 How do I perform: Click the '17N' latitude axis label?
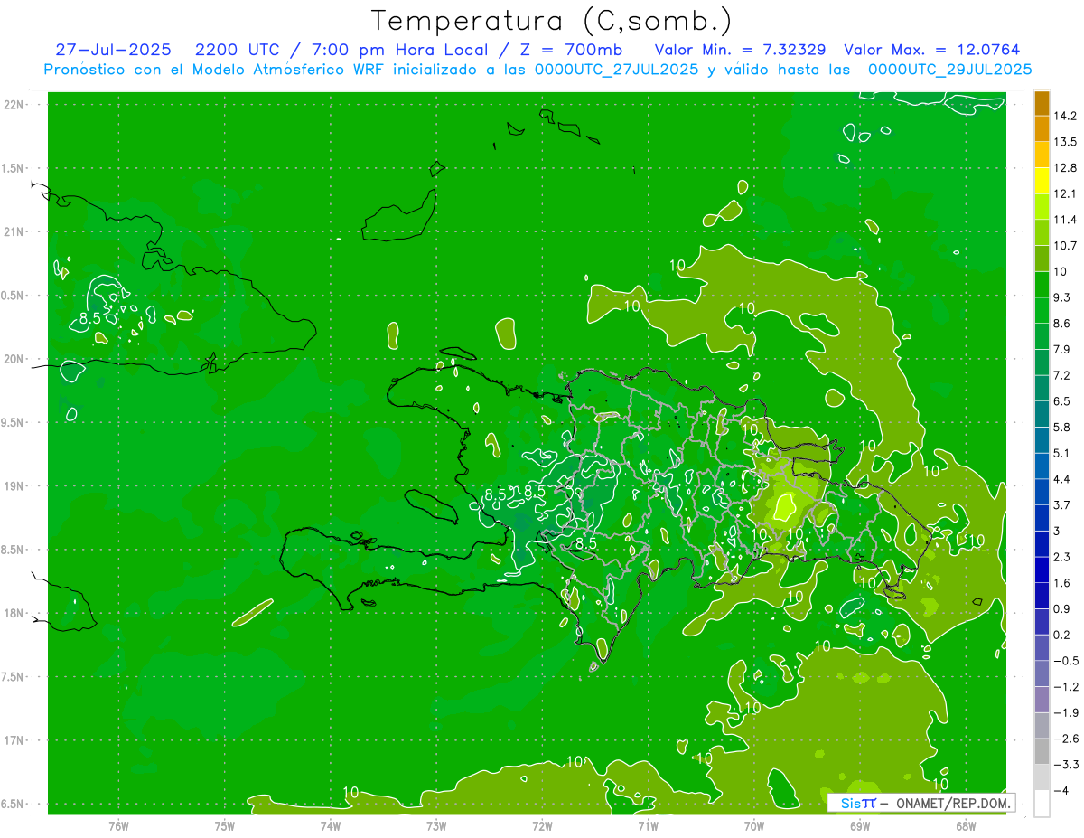pyautogui.click(x=14, y=740)
